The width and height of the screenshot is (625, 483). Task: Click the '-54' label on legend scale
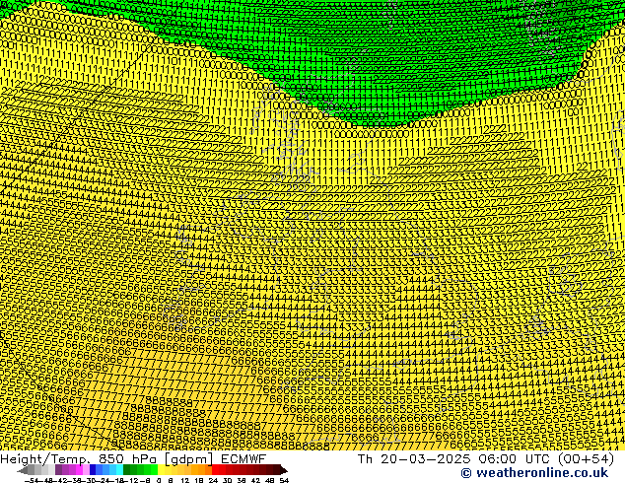click(x=32, y=480)
